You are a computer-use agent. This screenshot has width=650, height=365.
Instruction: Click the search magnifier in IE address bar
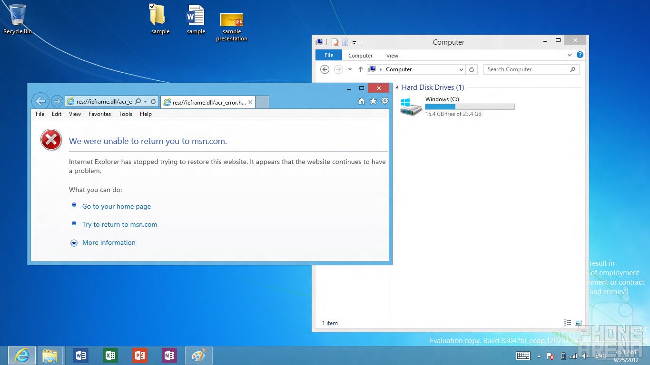138,101
